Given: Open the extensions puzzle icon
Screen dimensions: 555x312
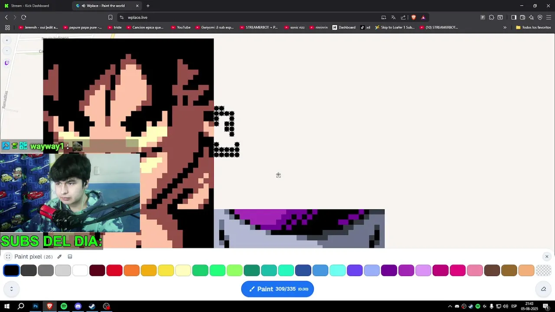Looking at the screenshot, I should coord(491,17).
